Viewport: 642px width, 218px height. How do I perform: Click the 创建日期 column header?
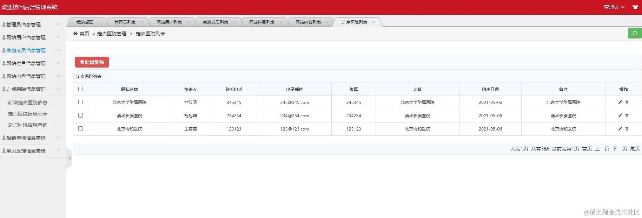pyautogui.click(x=490, y=89)
